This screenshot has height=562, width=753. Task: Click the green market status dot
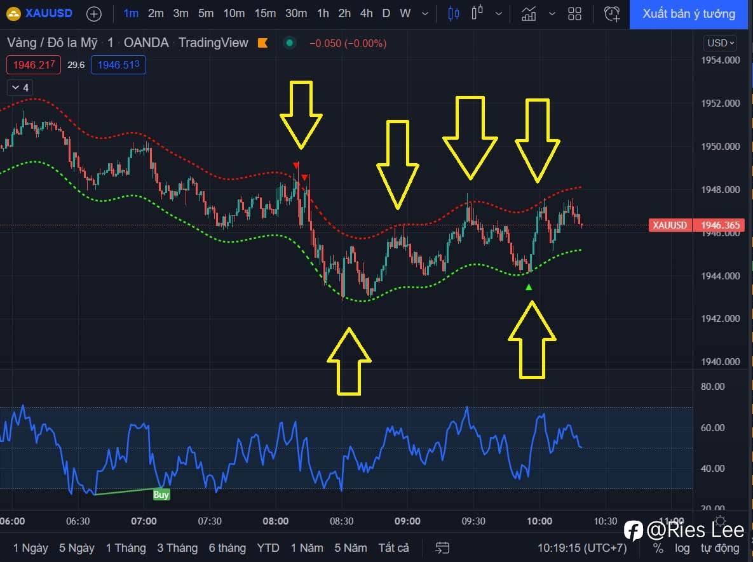pos(290,43)
